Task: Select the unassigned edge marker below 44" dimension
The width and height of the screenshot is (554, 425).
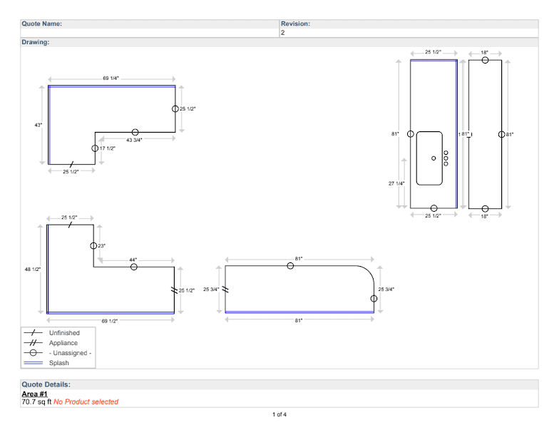Action: (x=134, y=267)
